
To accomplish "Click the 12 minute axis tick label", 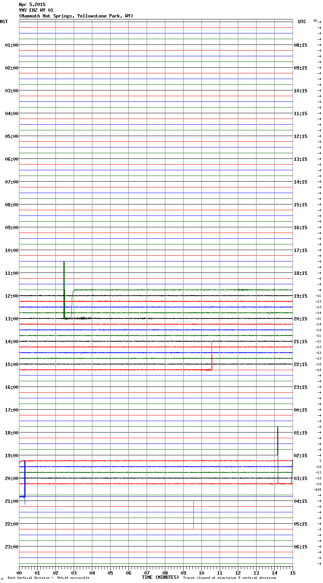I will coord(238,573).
